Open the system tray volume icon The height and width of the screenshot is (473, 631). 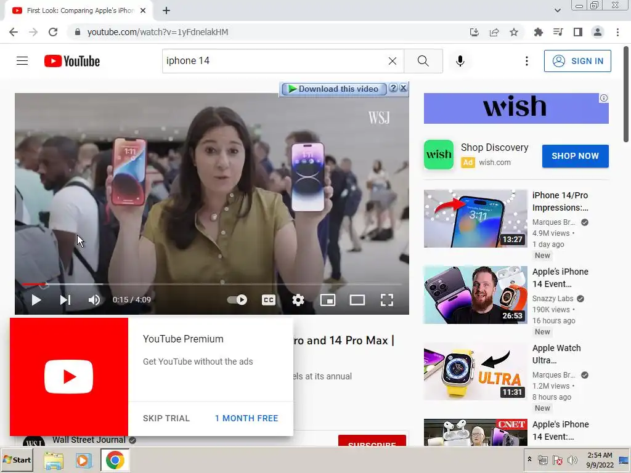click(572, 460)
